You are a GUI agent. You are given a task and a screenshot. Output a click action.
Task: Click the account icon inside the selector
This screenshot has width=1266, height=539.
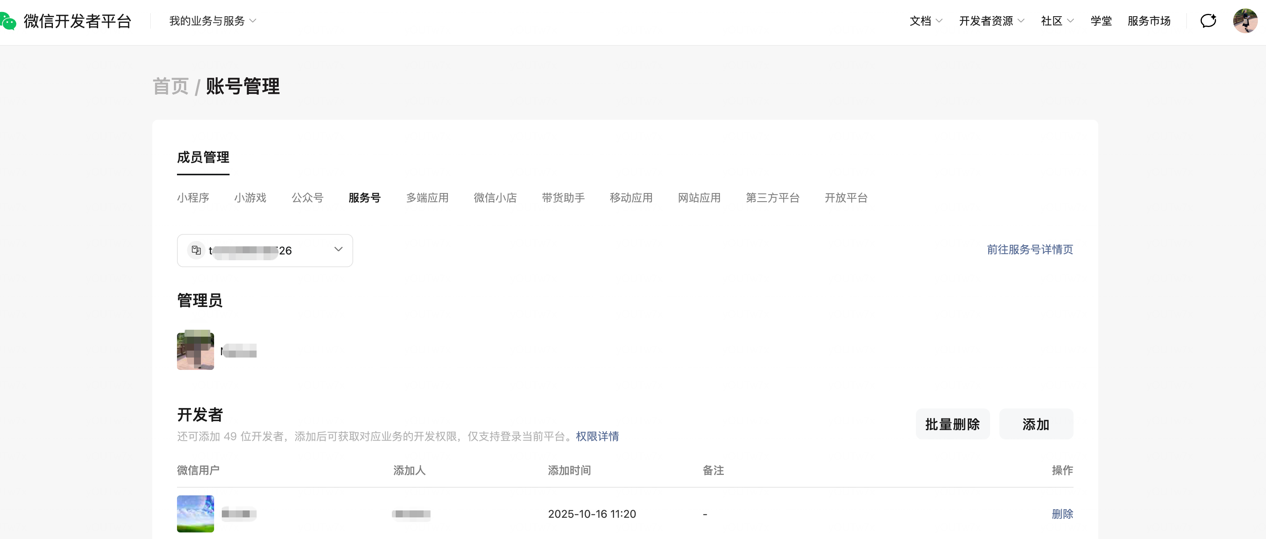tap(196, 250)
